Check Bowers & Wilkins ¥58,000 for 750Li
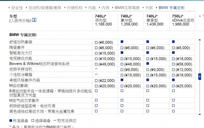This screenshot has width=204, height=128. (x=173, y=64)
